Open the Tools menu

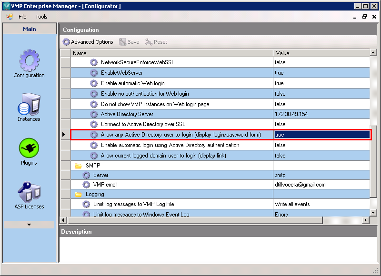click(41, 17)
